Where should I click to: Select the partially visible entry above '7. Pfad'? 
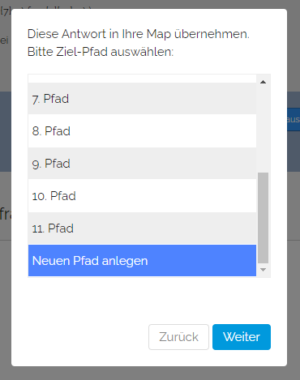(142, 79)
